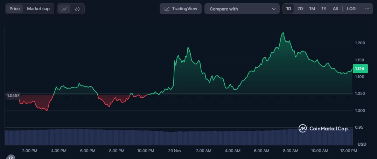Click the 1.0457 opening price label
This screenshot has height=159, width=377.
(13, 96)
